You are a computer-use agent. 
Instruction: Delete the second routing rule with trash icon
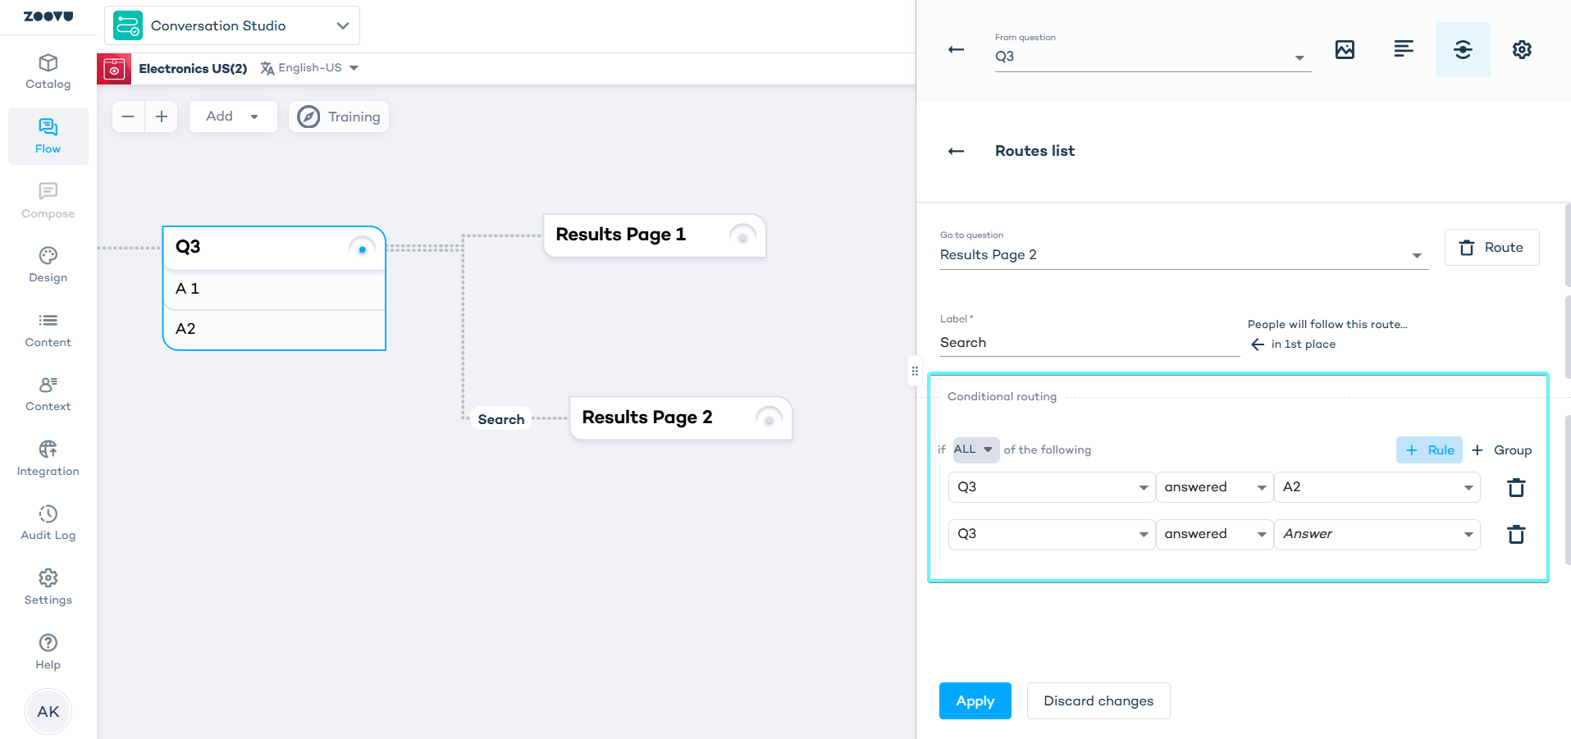[1516, 535]
